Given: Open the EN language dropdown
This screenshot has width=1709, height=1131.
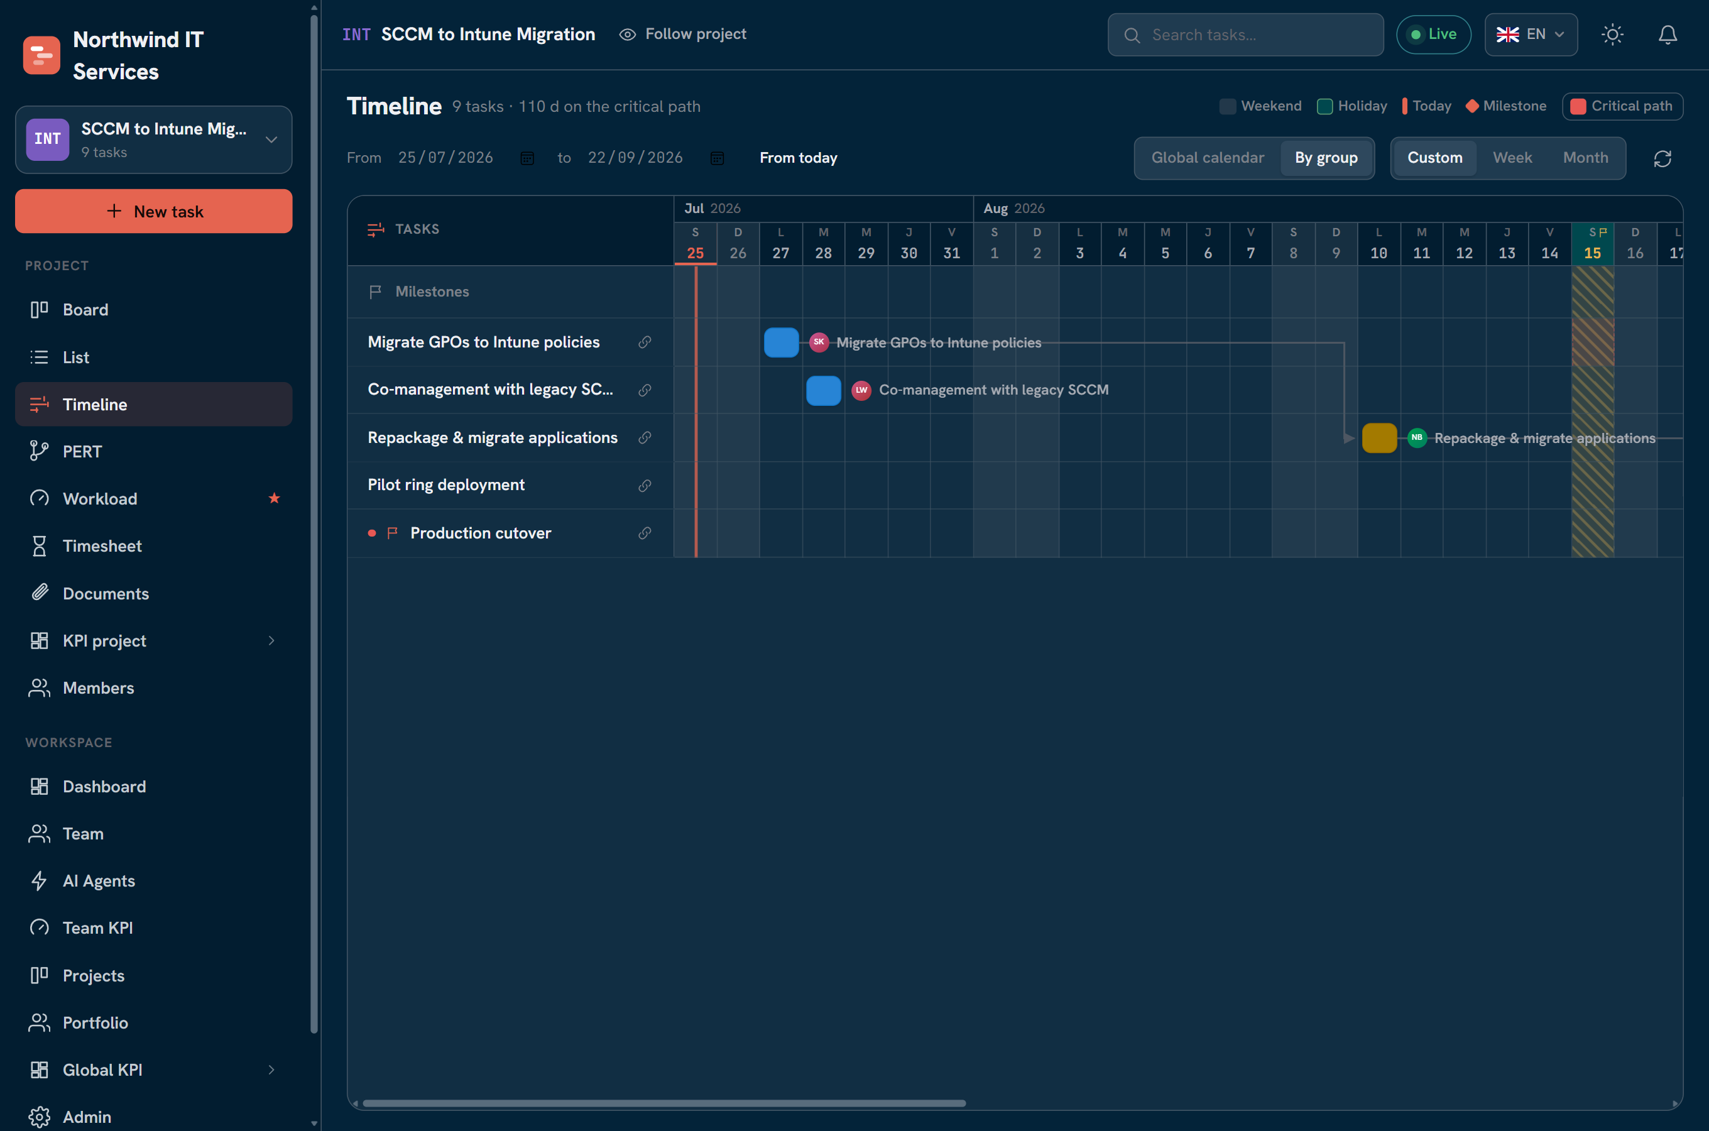Looking at the screenshot, I should point(1530,35).
